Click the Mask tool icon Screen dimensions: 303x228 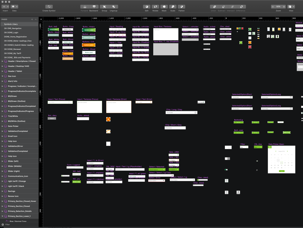164,6
